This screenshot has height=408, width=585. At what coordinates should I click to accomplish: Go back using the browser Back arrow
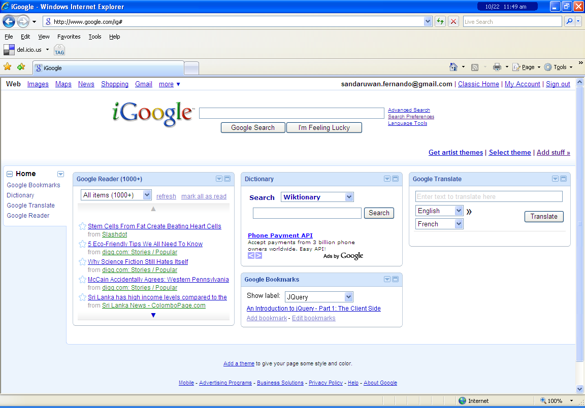click(x=9, y=22)
